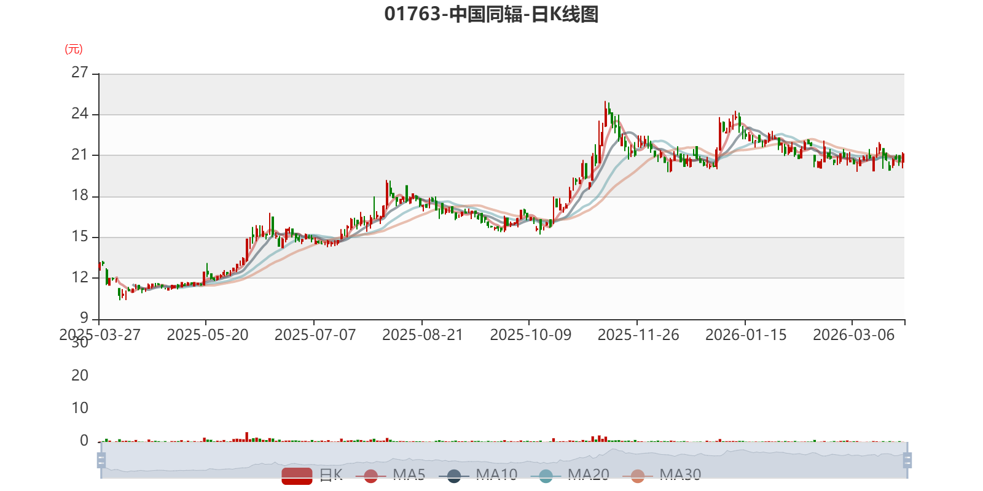The height and width of the screenshot is (491, 983).
Task: Click the 15 price axis label
Action: click(x=80, y=236)
